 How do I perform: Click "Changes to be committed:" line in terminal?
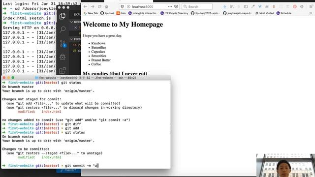pos(26,149)
